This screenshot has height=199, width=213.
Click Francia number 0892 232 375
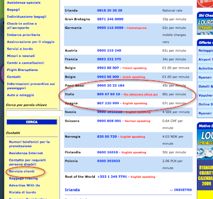(x=109, y=59)
